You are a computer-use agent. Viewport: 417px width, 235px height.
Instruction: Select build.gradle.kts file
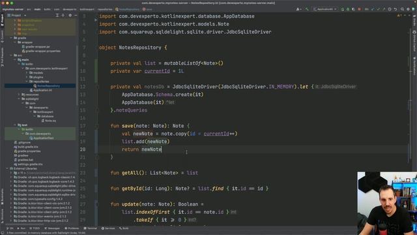click(x=28, y=147)
